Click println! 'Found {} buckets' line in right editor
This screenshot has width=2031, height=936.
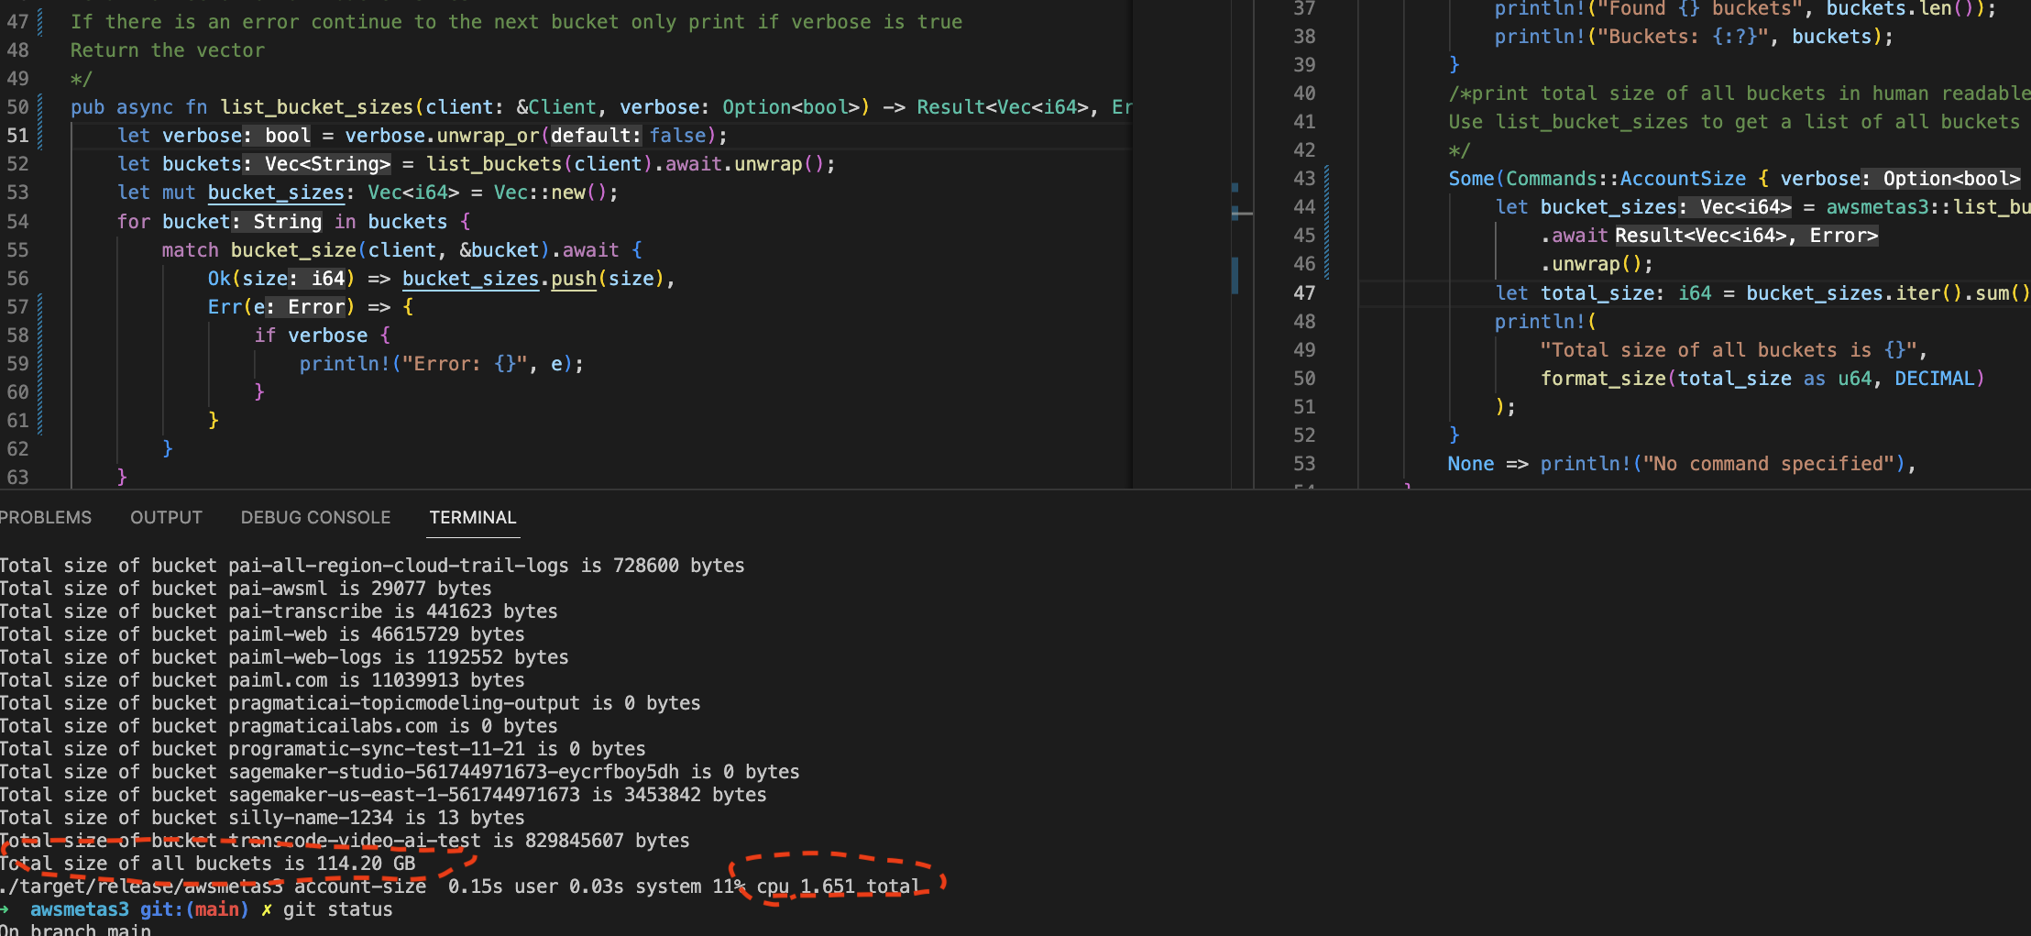[1744, 8]
